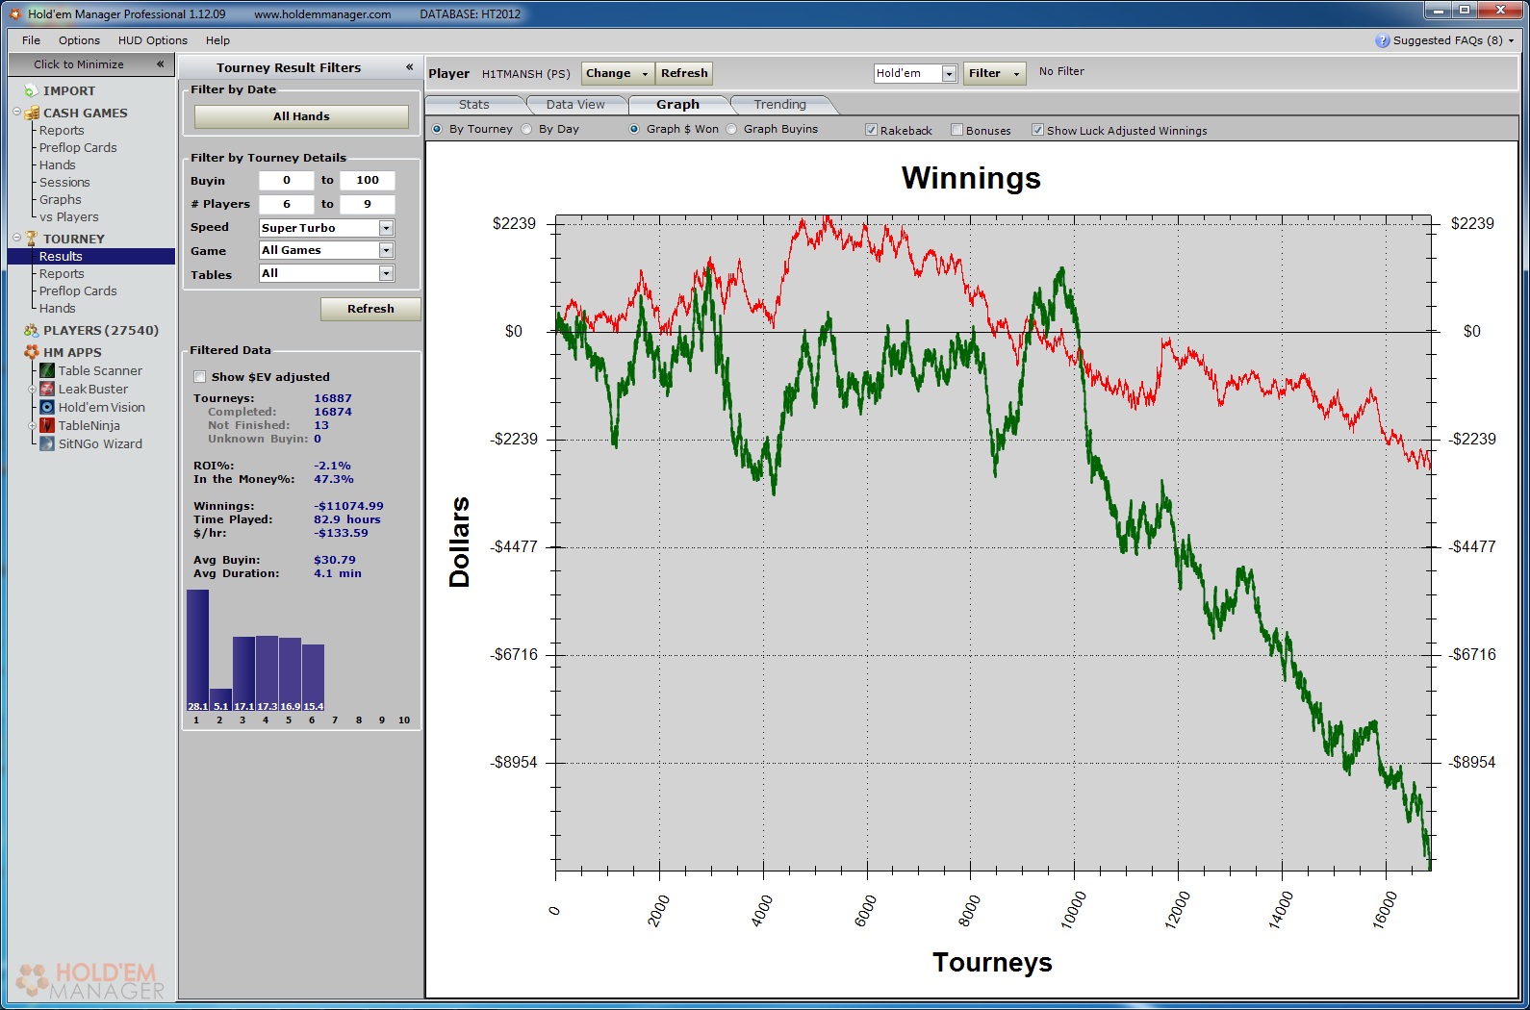This screenshot has height=1010, width=1530.
Task: Open the File menu
Action: tap(31, 40)
